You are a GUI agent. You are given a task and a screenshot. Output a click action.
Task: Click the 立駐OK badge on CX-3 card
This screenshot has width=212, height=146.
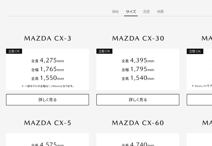14,51
